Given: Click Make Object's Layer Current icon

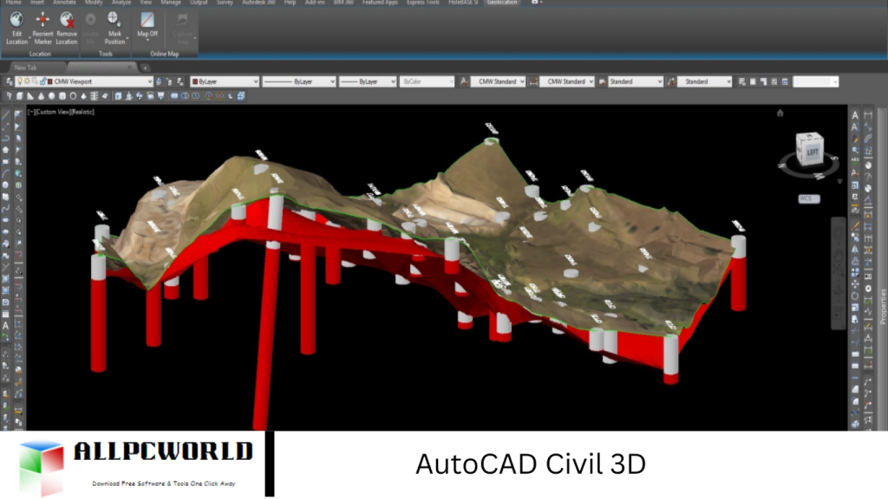Looking at the screenshot, I should tap(159, 81).
